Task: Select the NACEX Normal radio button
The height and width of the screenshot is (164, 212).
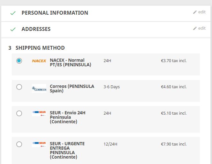Action: click(x=19, y=61)
